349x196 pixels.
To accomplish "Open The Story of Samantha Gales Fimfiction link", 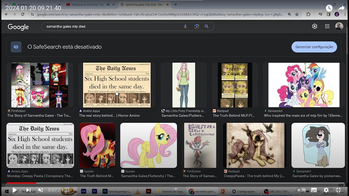I will [39, 115].
